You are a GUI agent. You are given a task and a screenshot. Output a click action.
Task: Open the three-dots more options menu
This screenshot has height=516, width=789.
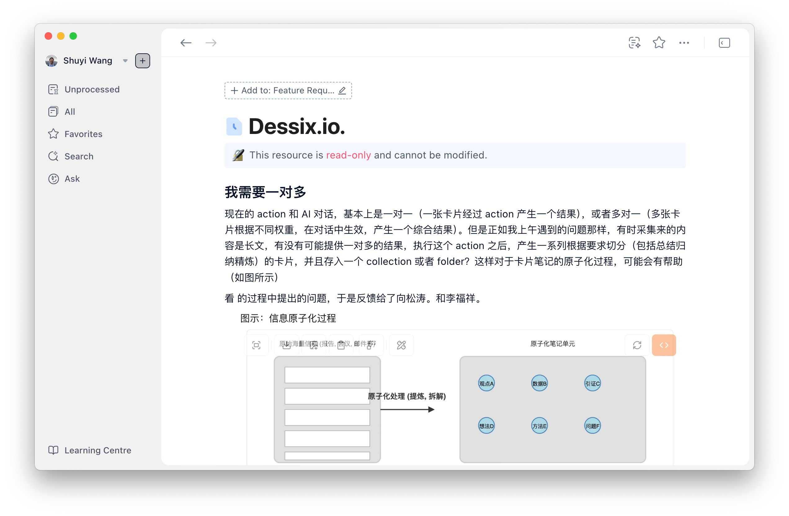(684, 43)
